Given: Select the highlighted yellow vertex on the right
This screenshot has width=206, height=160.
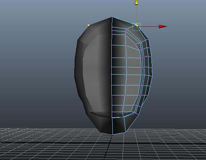Looking at the screenshot, I should coord(136,25).
